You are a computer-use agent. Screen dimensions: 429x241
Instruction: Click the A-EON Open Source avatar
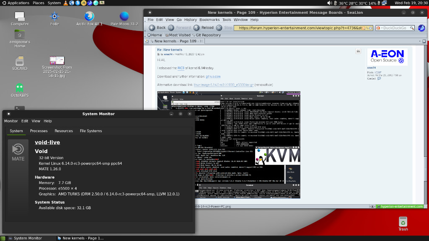pyautogui.click(x=387, y=57)
